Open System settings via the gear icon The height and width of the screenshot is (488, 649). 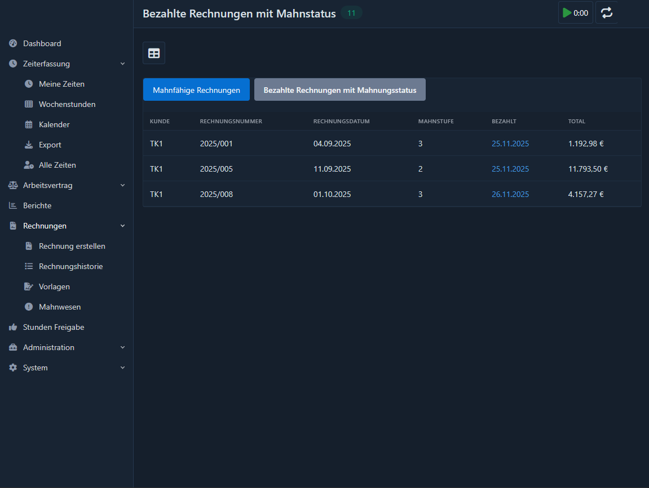point(12,368)
